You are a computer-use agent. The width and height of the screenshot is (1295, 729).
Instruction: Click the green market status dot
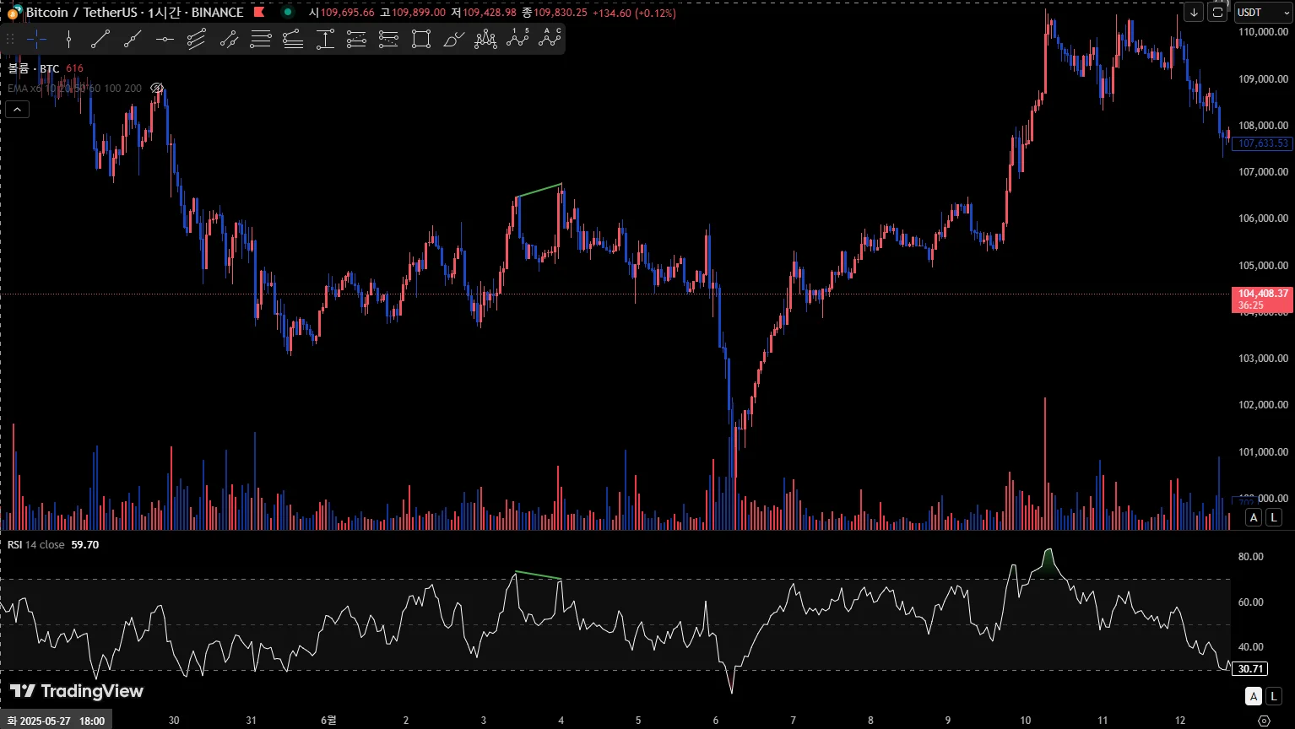pyautogui.click(x=288, y=12)
